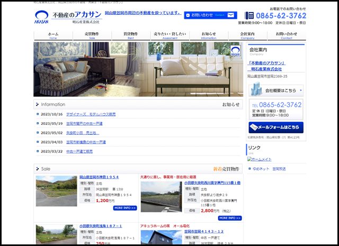
Task: Open the 2023/04/03 news link
Action: pos(86,142)
